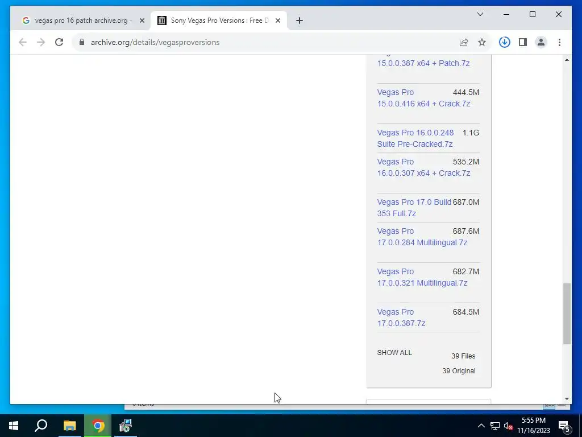The image size is (582, 437).
Task: Click the 687.0M file size
Action: click(x=466, y=202)
